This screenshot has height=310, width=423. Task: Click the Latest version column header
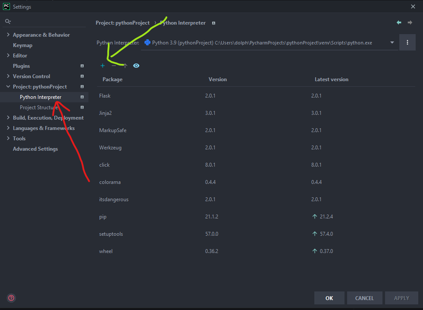click(x=332, y=79)
